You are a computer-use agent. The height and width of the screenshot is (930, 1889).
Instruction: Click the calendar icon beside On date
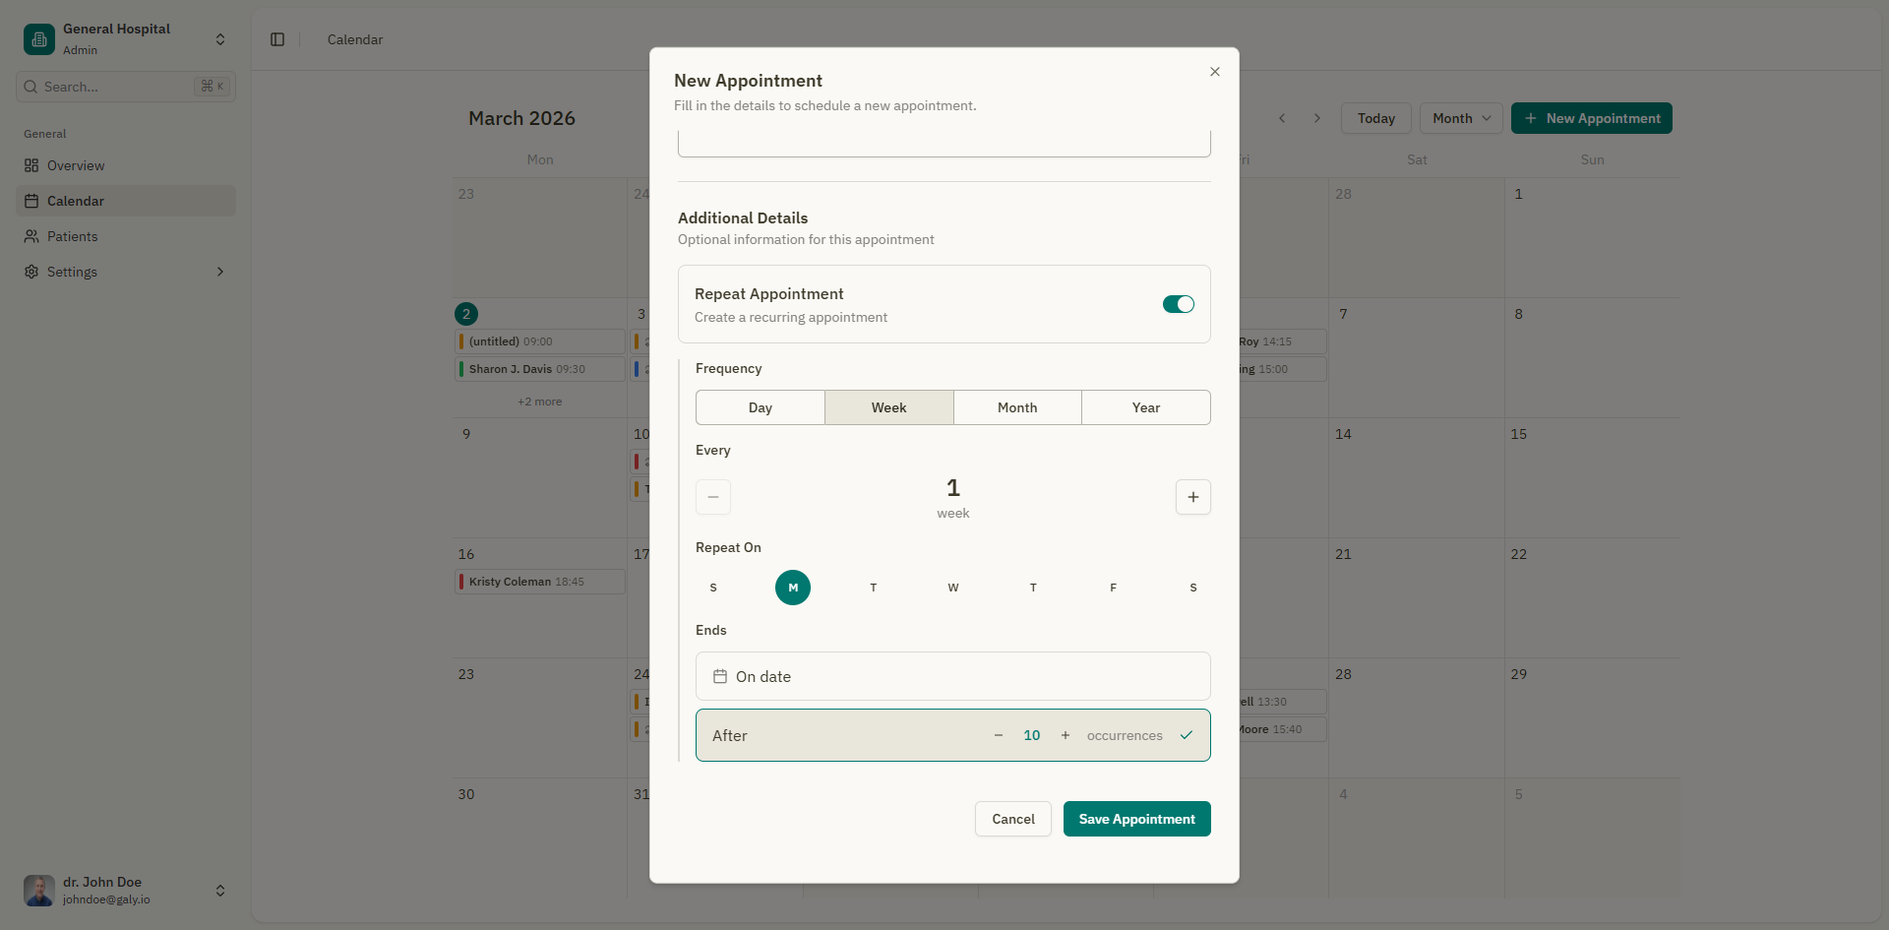(720, 676)
